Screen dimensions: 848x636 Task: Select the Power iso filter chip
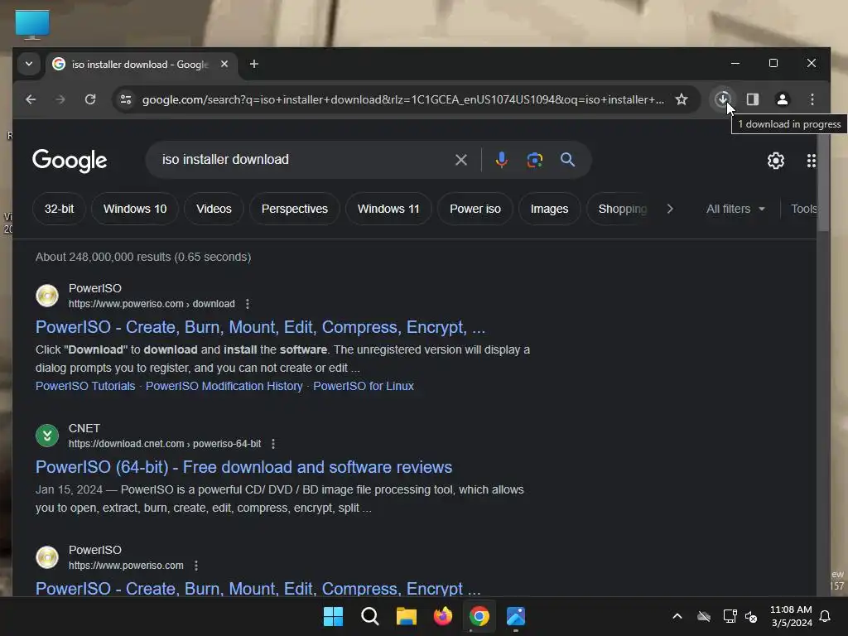[475, 209]
